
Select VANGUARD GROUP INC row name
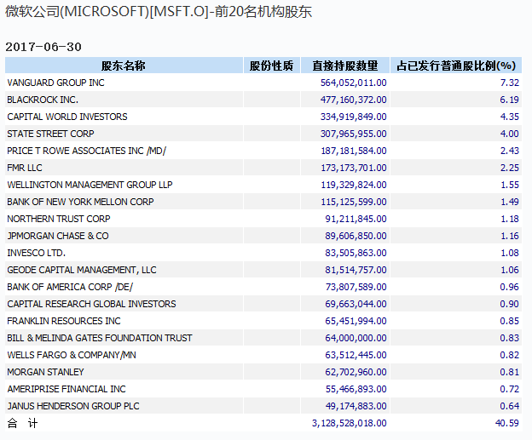[55, 83]
